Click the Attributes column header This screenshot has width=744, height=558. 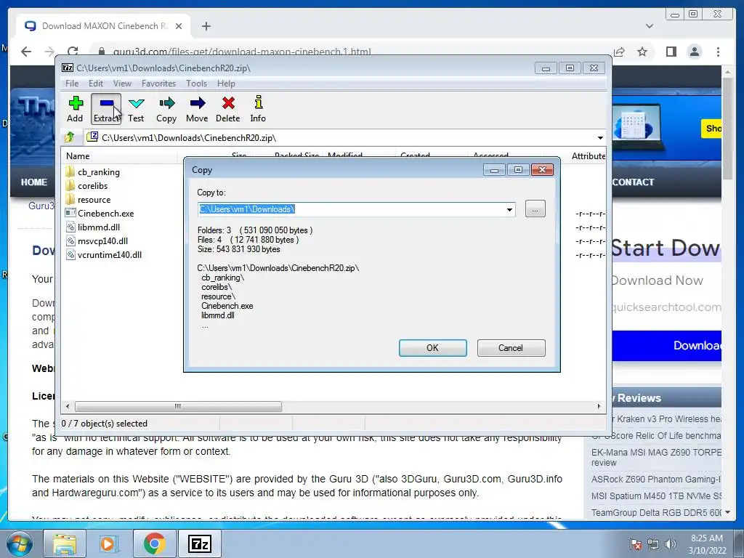[589, 155]
